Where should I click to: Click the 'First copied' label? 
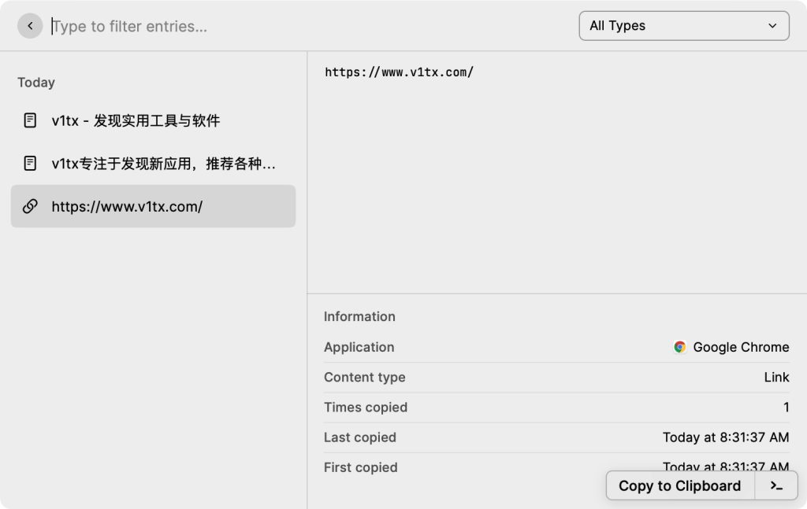360,467
